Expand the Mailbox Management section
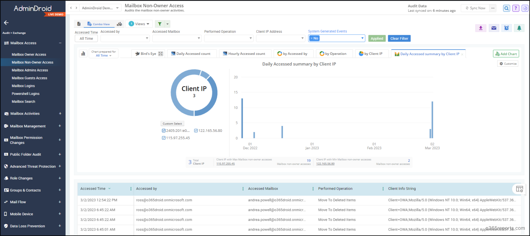The height and width of the screenshot is (236, 530). 60,126
